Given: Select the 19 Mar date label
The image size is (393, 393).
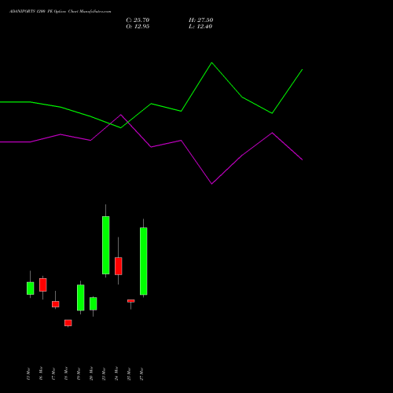Looking at the screenshot, I should [79, 374].
